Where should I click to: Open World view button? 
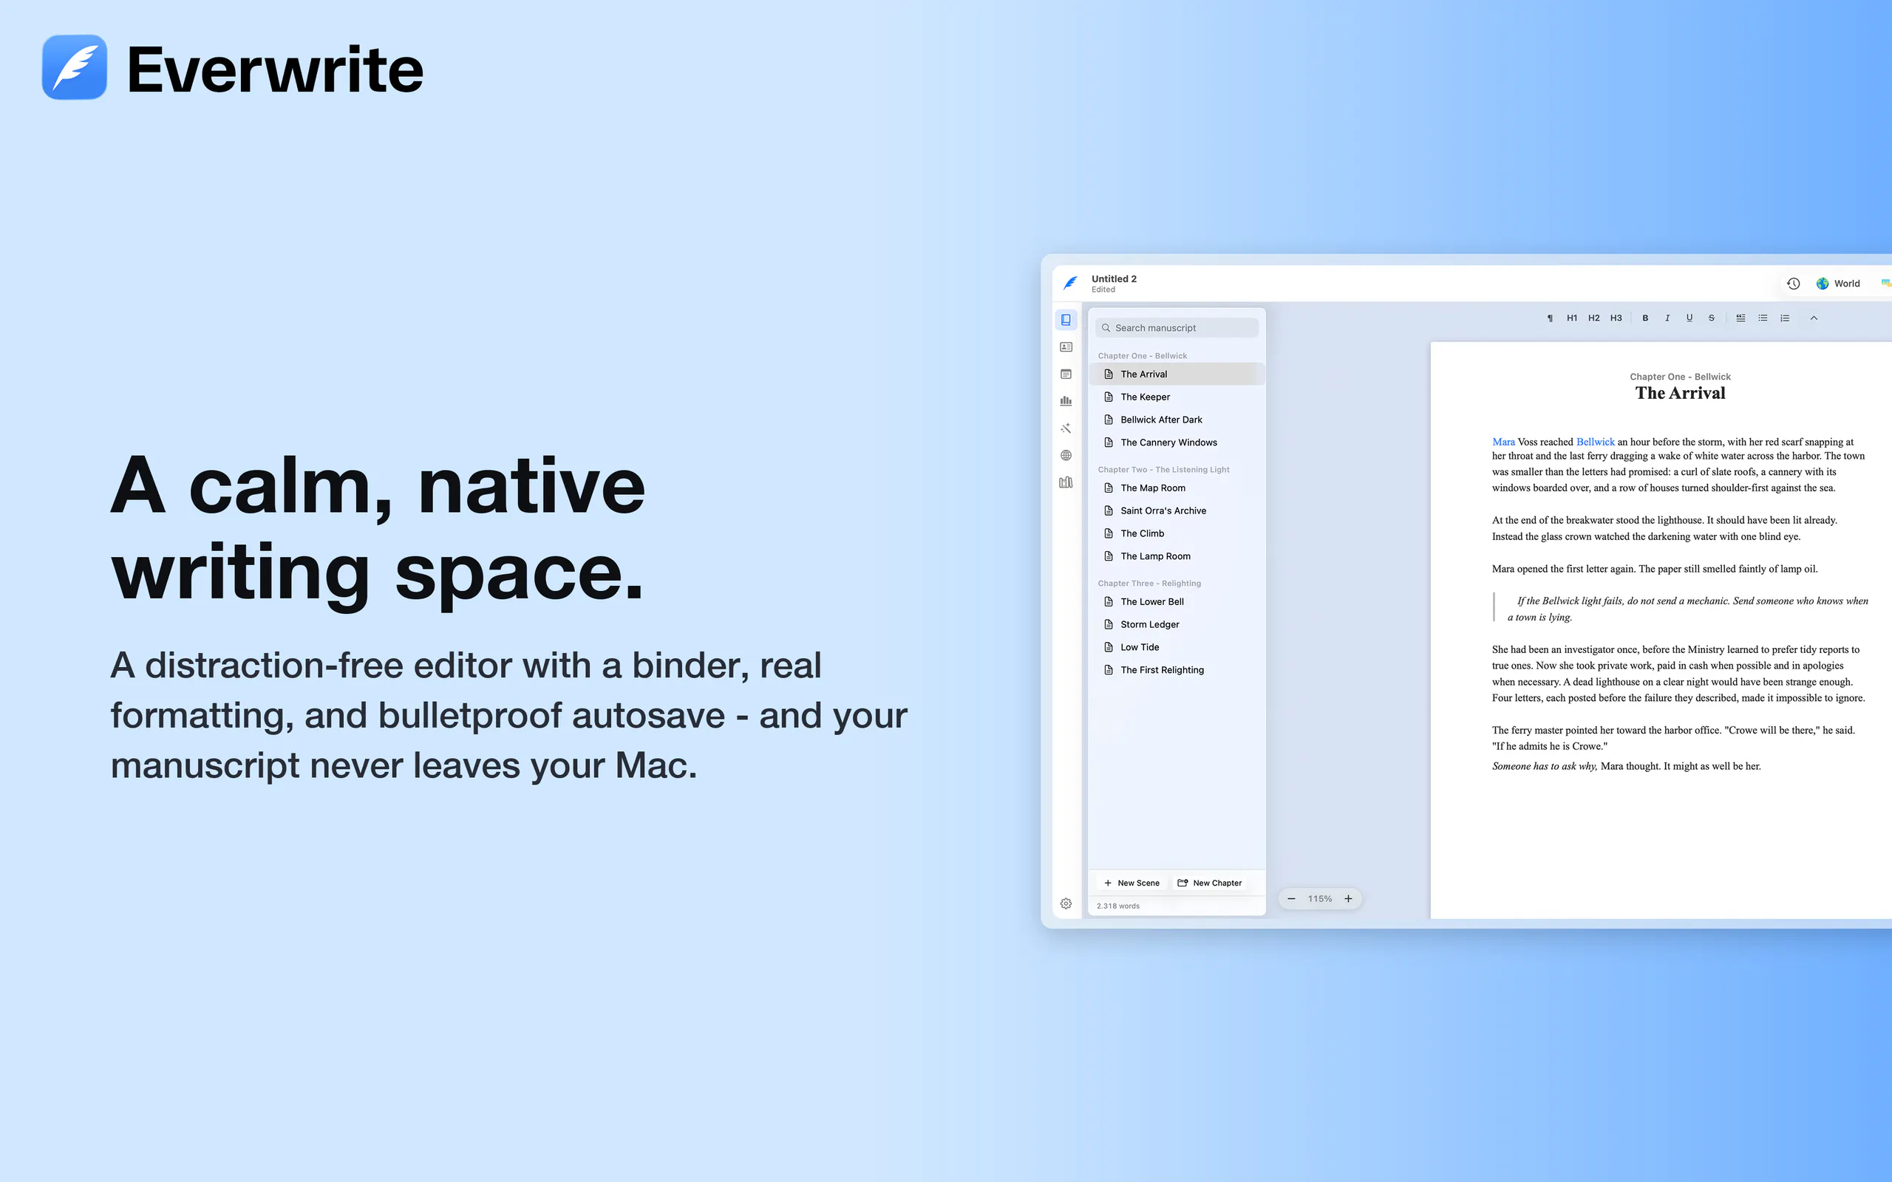(1838, 284)
